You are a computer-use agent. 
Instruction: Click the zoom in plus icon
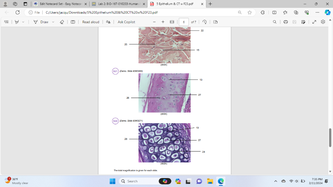(163, 22)
